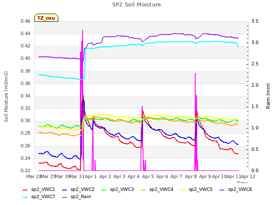Click the Raim (mm) right axis label

tap(268, 96)
